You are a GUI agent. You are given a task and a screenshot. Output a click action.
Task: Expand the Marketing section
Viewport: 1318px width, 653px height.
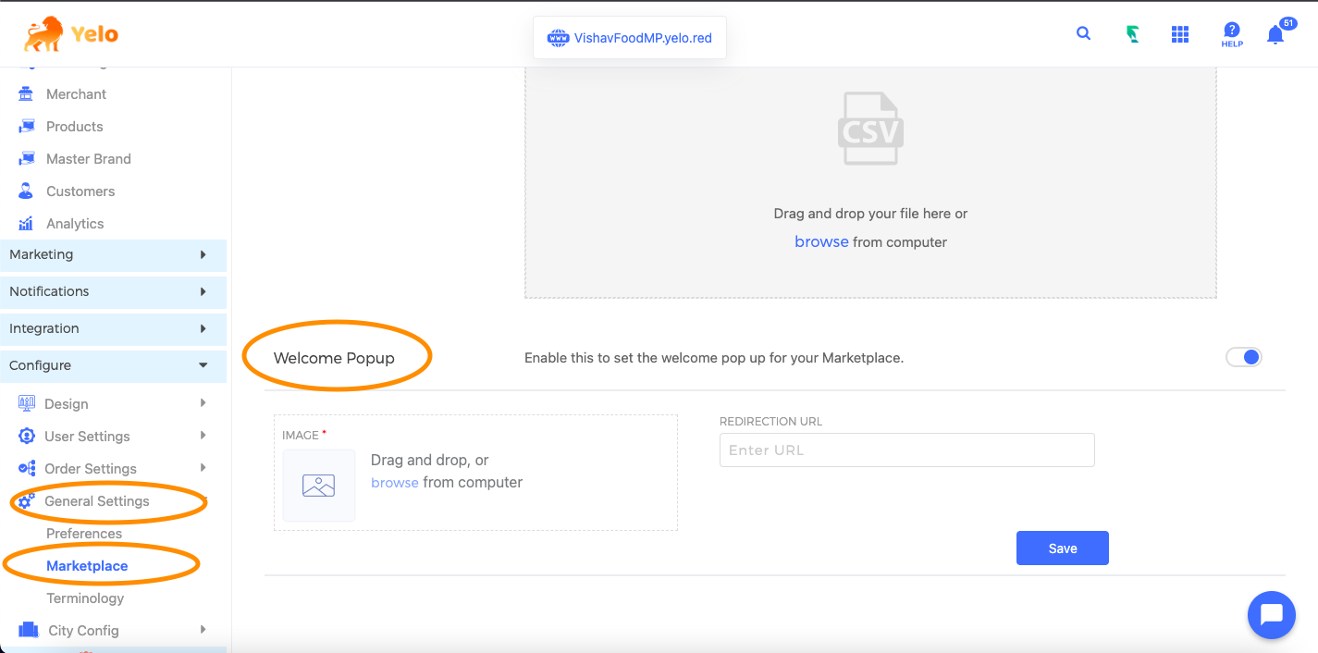tap(113, 254)
